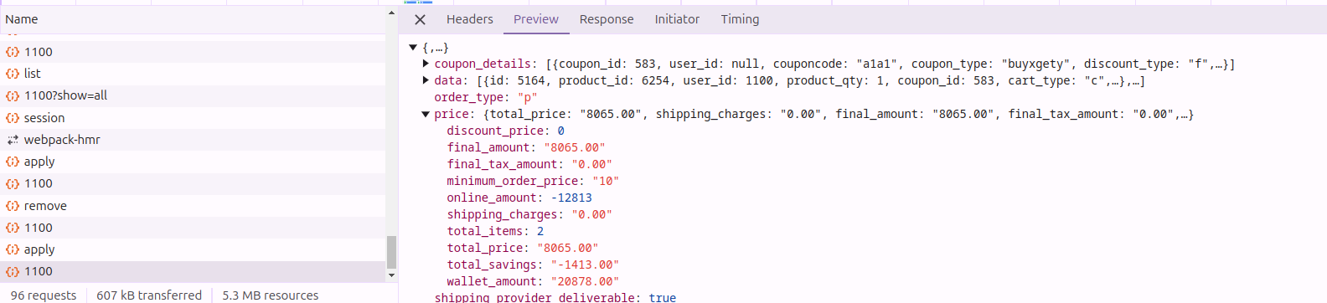This screenshot has height=303, width=1327.
Task: Expand the data array node
Action: point(426,80)
